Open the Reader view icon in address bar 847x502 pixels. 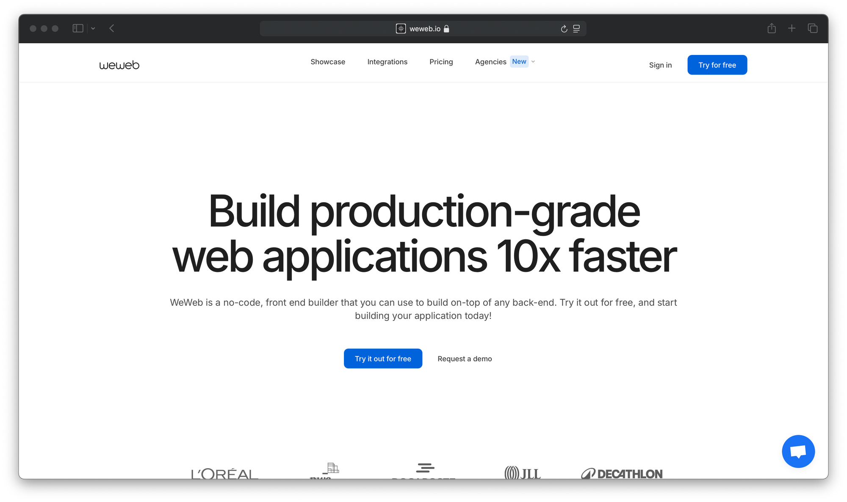pyautogui.click(x=576, y=28)
